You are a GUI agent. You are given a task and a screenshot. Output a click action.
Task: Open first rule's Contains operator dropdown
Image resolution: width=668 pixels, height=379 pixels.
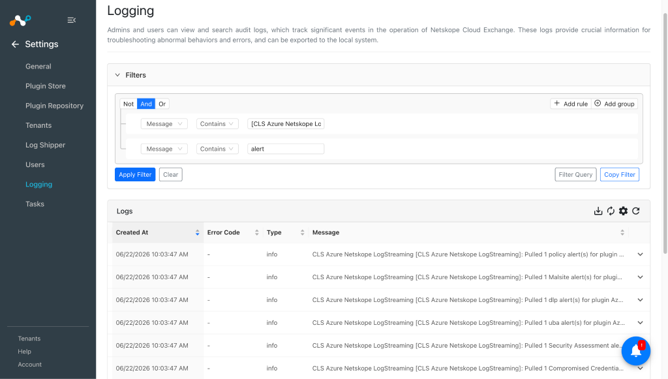pyautogui.click(x=217, y=124)
